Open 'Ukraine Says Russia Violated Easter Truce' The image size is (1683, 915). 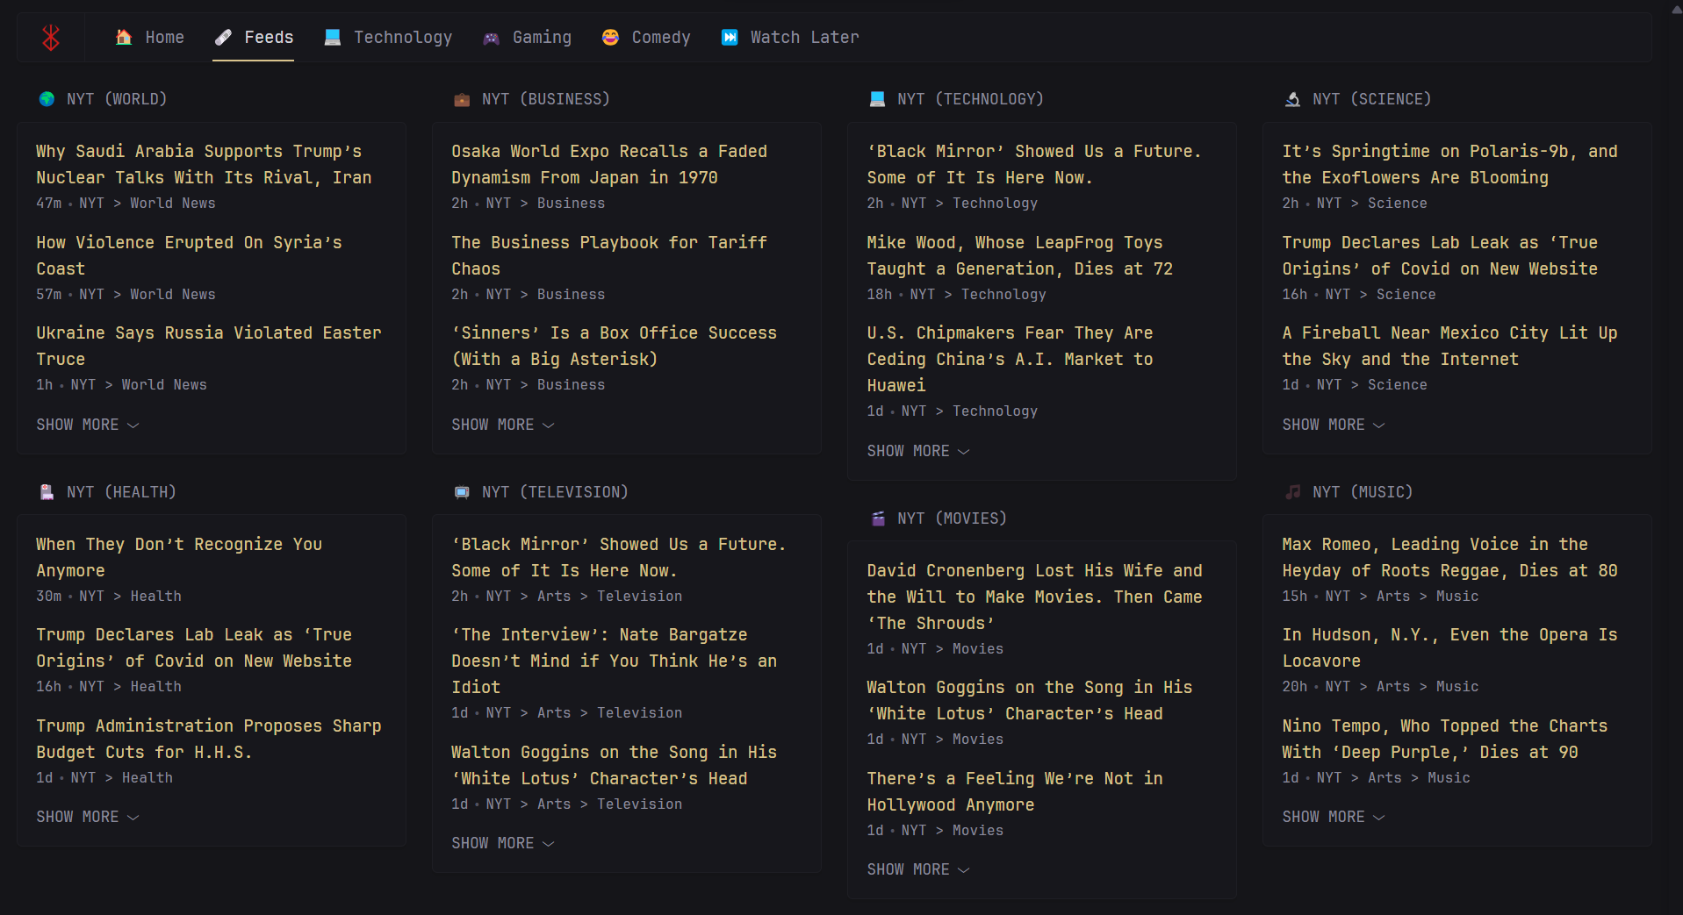[x=209, y=346]
